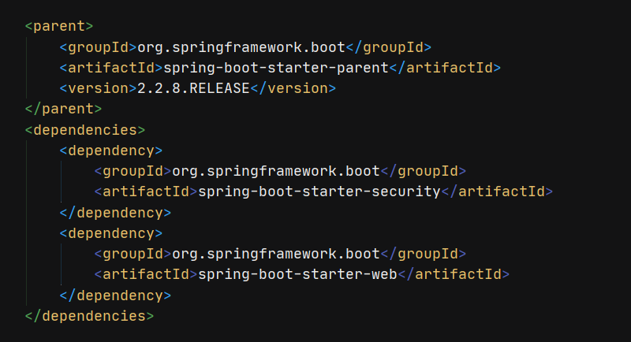The height and width of the screenshot is (342, 631).
Task: Click the opening version tag
Action: click(99, 88)
